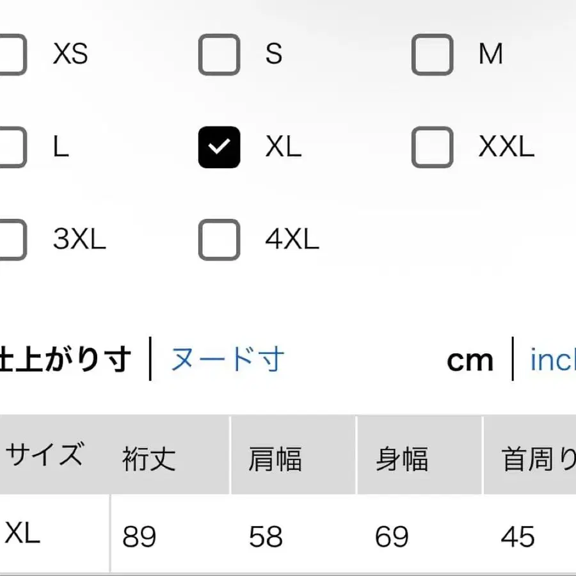
Task: Choose cm as the measurement unit
Action: coord(470,360)
